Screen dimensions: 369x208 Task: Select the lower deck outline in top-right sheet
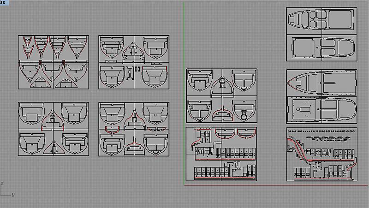pos(323,48)
